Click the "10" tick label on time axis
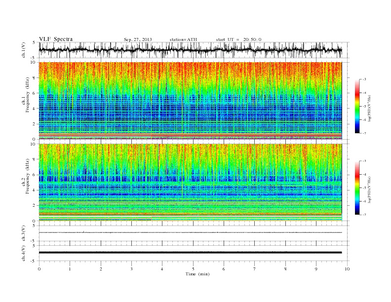The width and height of the screenshot is (391, 302). click(x=347, y=269)
